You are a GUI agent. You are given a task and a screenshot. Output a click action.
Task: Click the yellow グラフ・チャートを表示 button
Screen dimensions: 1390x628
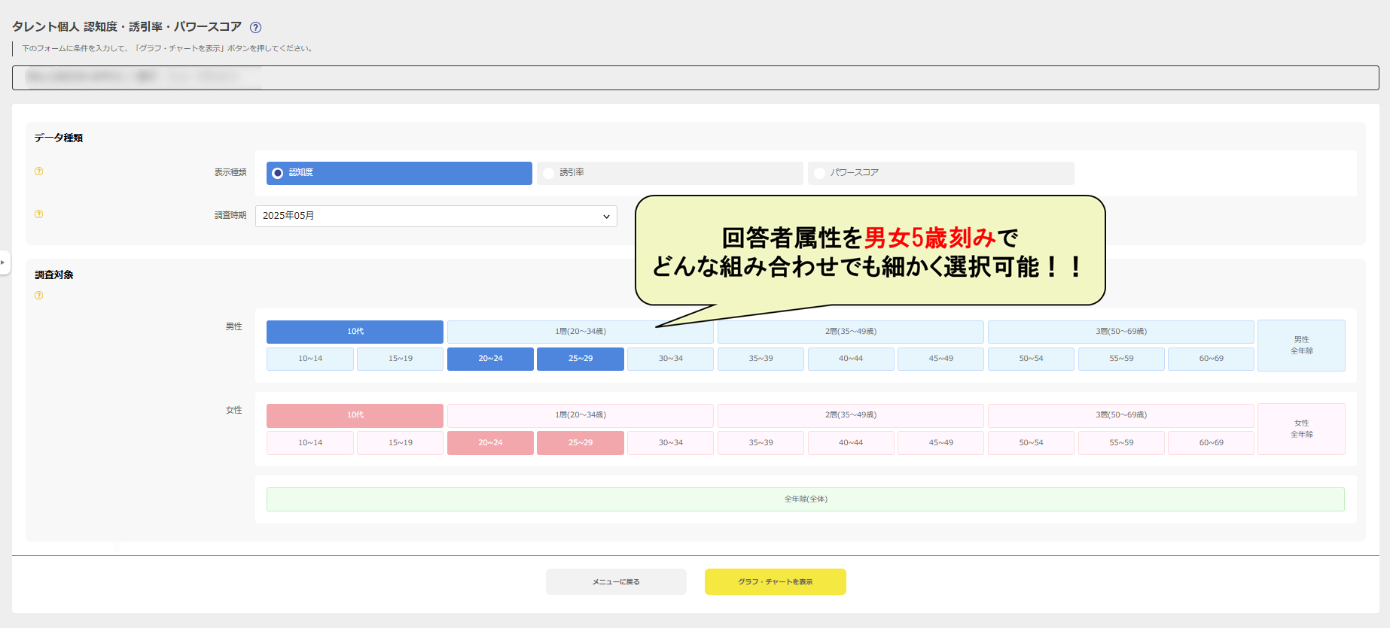click(775, 581)
